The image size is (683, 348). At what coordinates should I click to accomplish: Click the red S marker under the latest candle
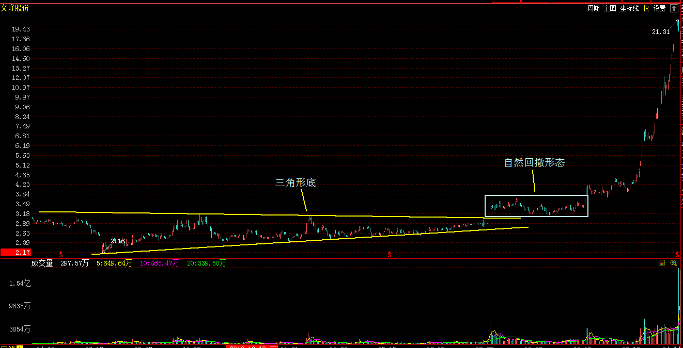[x=677, y=254]
